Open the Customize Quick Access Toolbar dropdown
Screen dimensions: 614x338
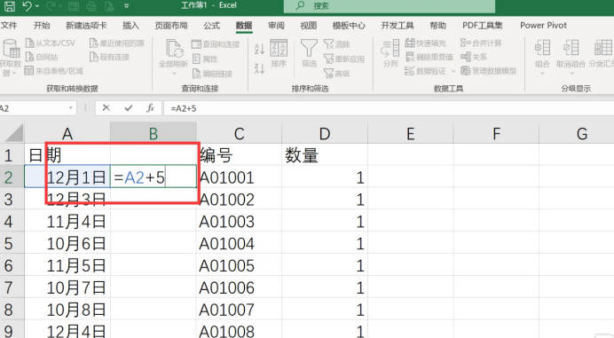pos(127,6)
